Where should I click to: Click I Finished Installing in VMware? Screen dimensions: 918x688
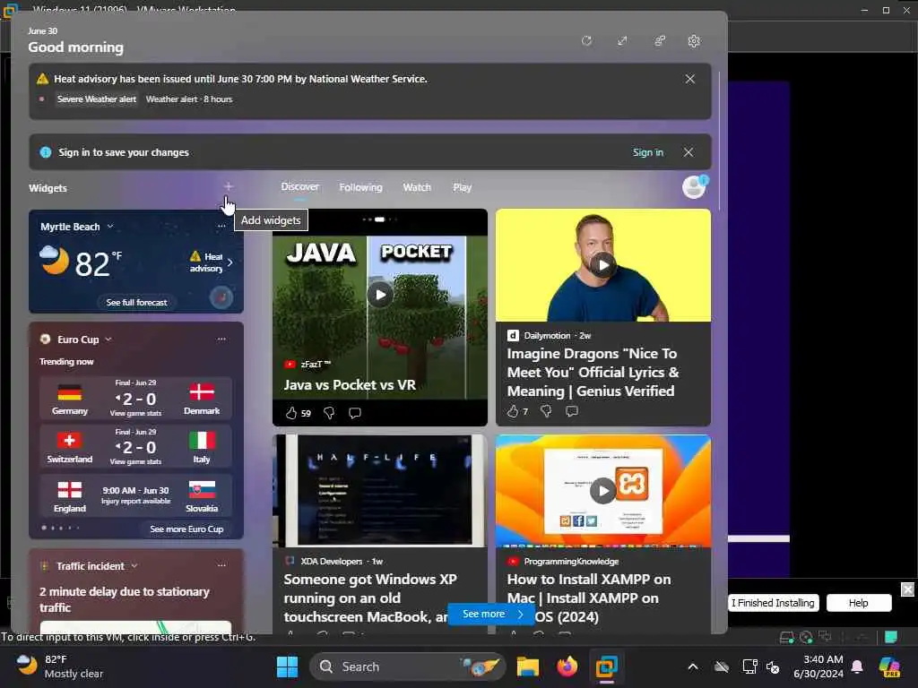(773, 603)
